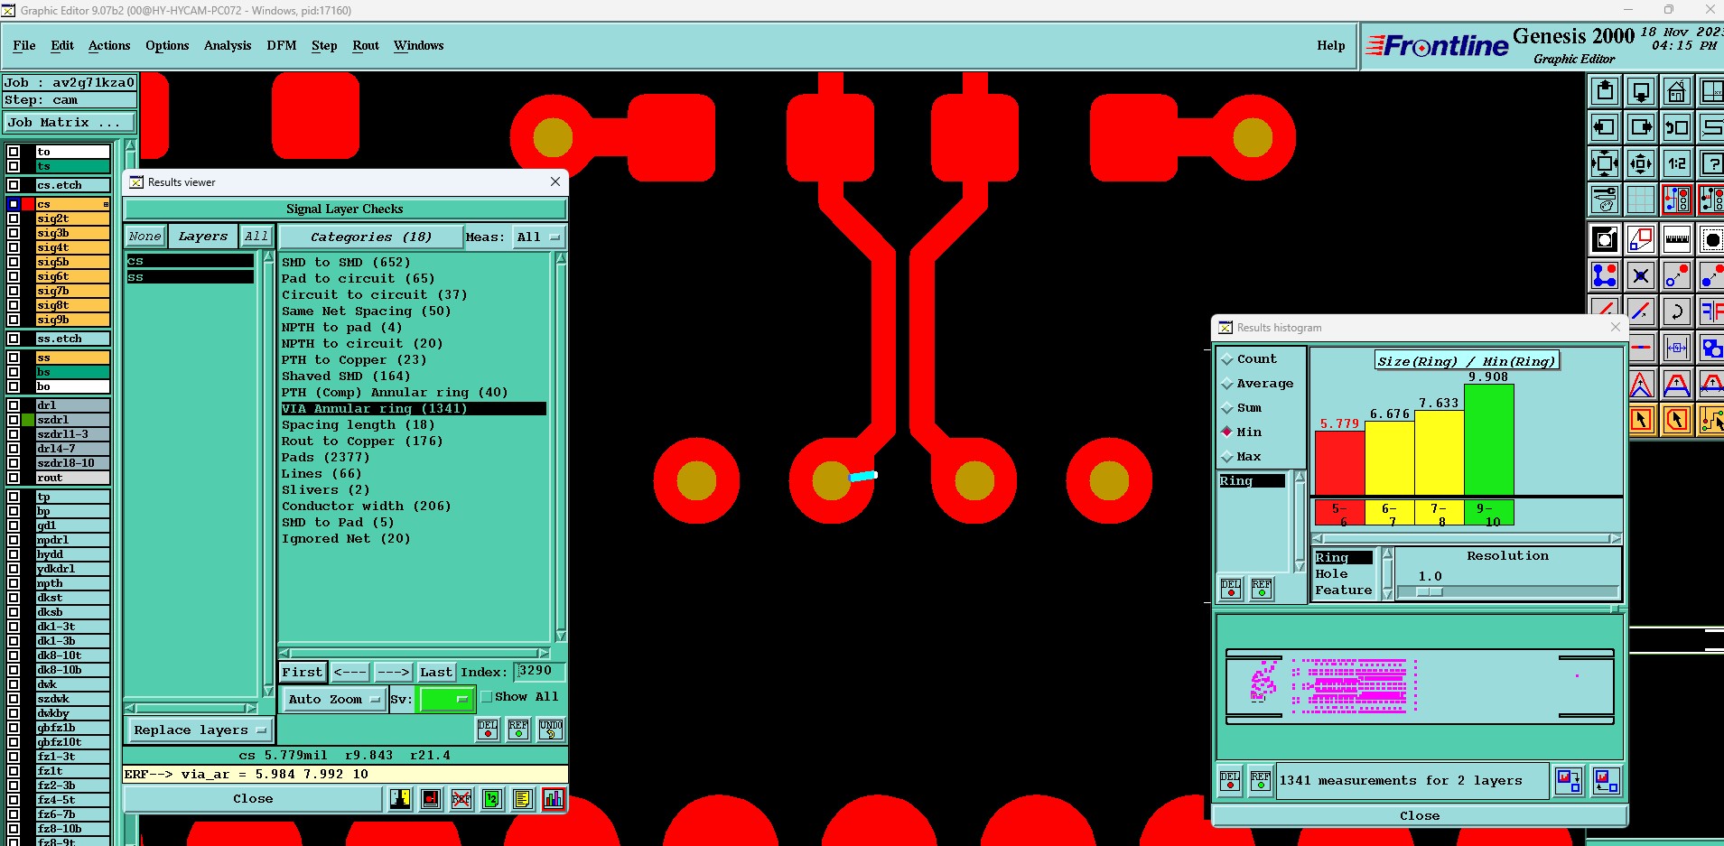Toggle the sig2t layer visibility box
This screenshot has height=846, width=1724.
[14, 218]
